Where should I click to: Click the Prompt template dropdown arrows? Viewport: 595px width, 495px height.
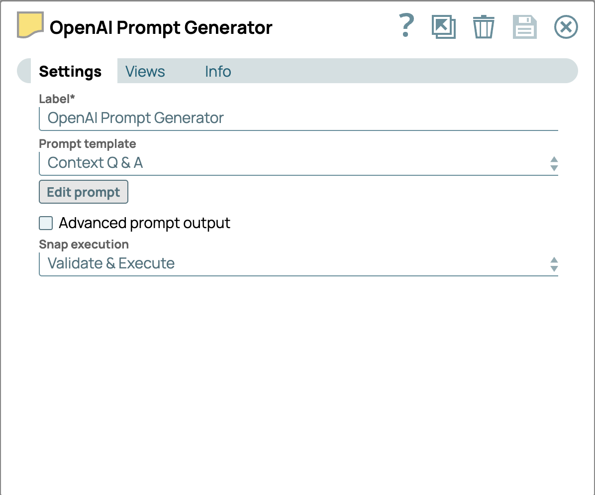coord(554,163)
